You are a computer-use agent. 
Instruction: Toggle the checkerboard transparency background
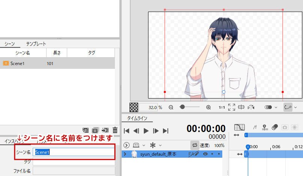coord(134,107)
